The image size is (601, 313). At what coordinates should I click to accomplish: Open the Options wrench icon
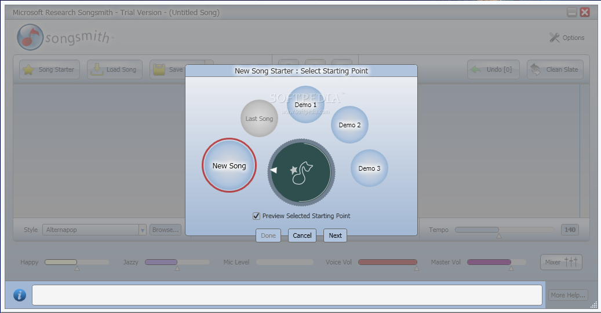click(554, 37)
